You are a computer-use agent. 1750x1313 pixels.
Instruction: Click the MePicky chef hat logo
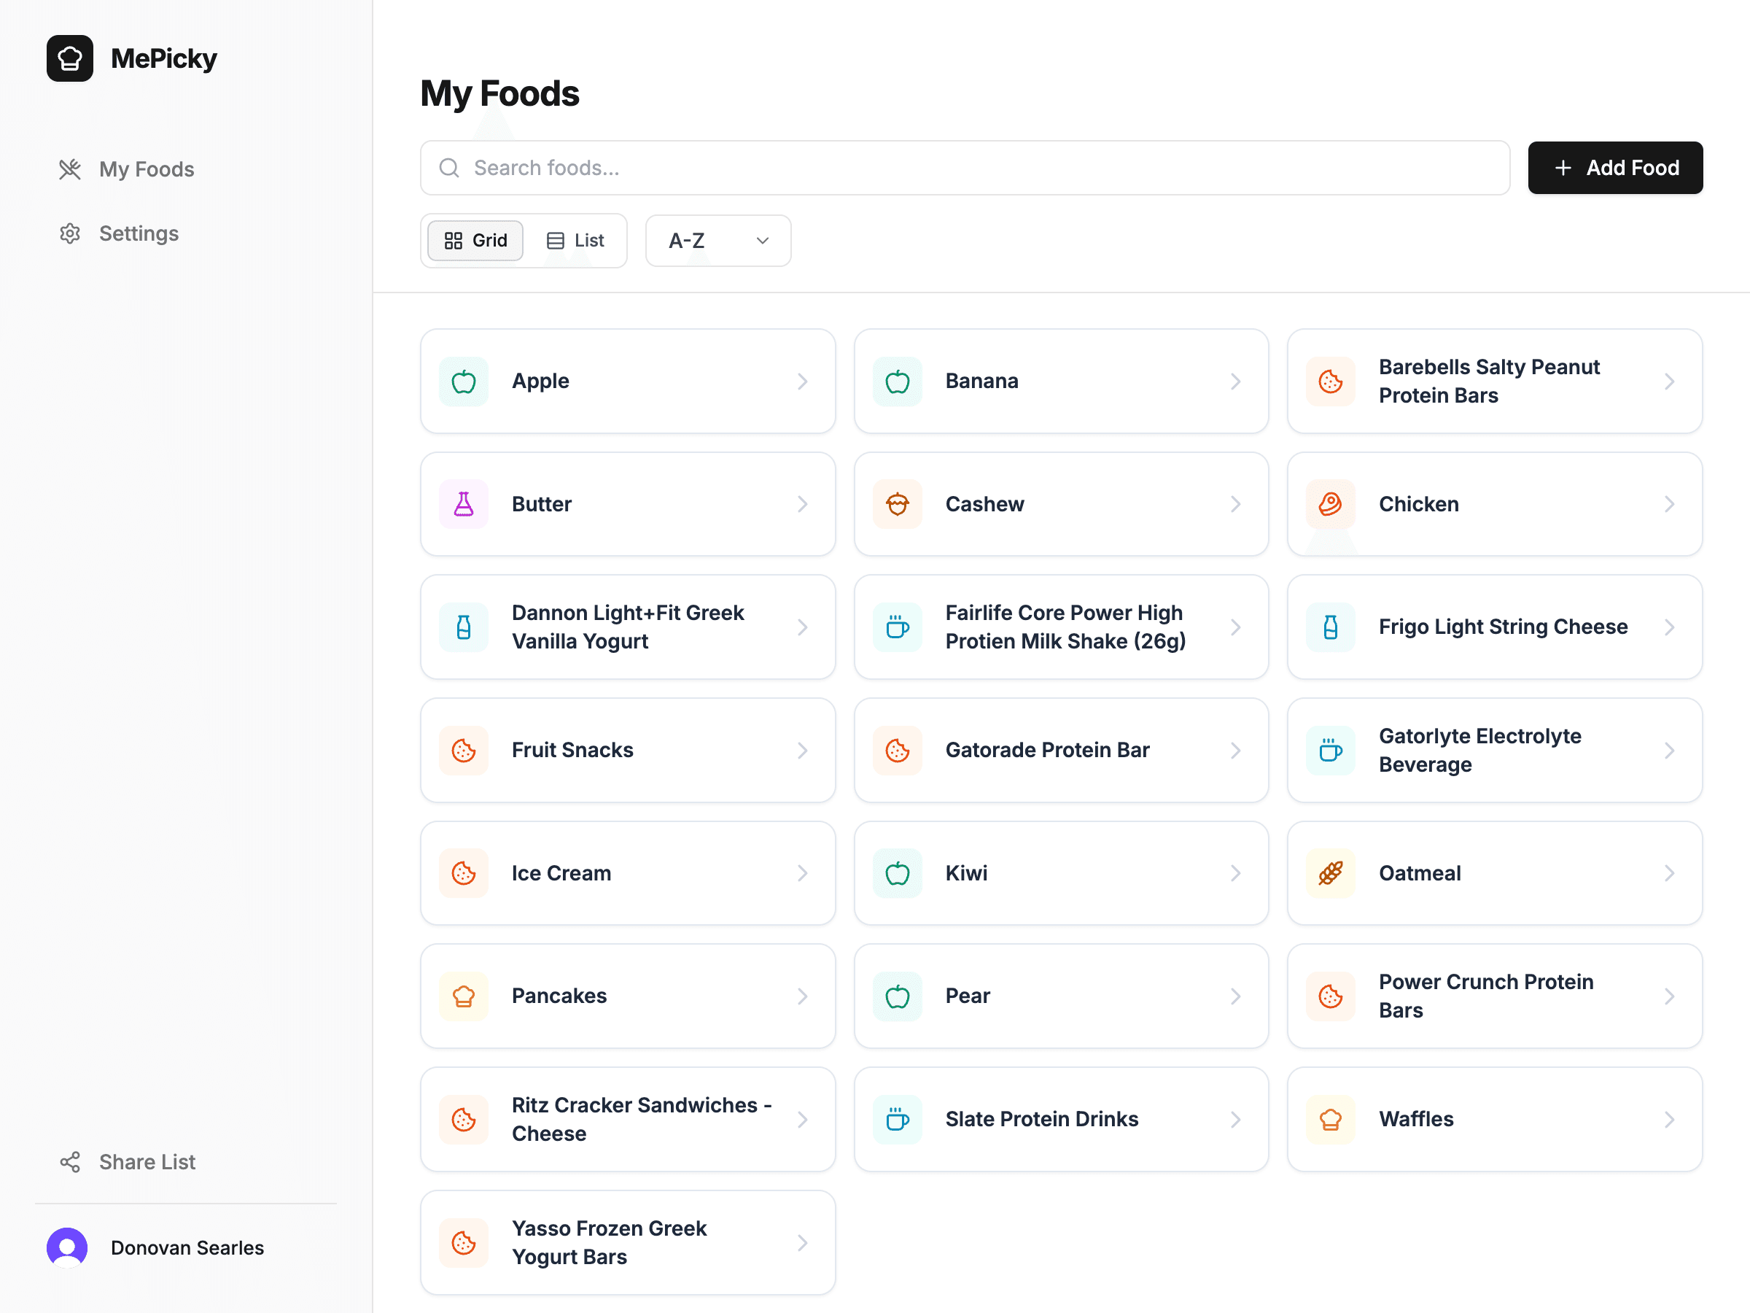click(69, 58)
